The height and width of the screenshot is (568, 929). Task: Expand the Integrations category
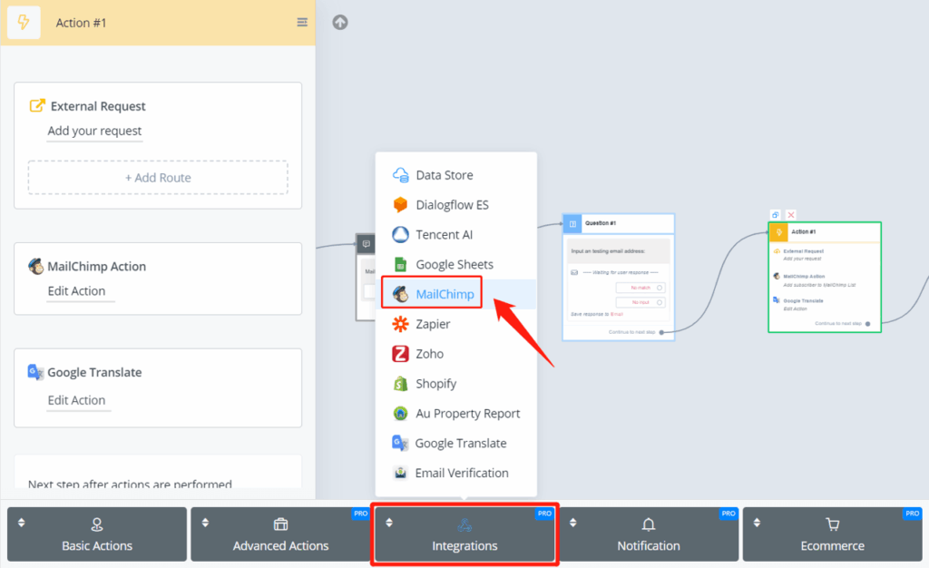[x=464, y=535]
